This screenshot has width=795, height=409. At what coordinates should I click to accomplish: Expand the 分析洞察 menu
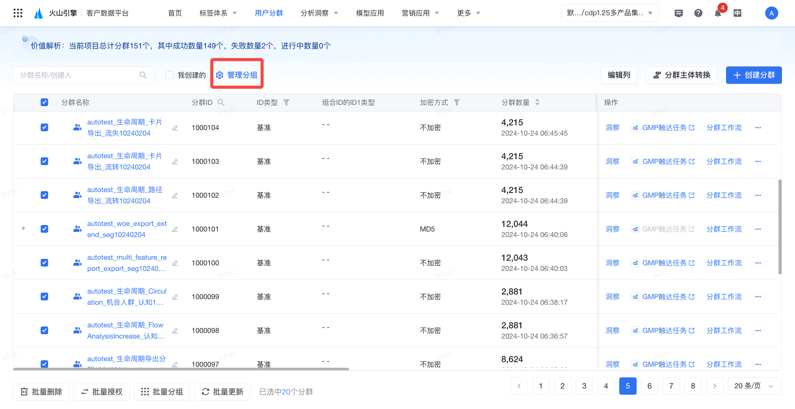(x=319, y=13)
